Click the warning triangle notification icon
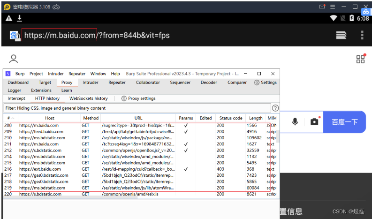The height and width of the screenshot is (219, 372). click(9, 18)
